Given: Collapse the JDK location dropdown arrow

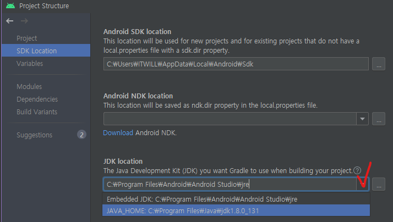Looking at the screenshot, I should click(362, 184).
